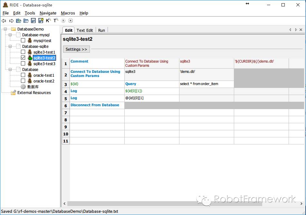Click the @{id}[0][1] argument cell
The image size is (306, 215).
pos(152,98)
